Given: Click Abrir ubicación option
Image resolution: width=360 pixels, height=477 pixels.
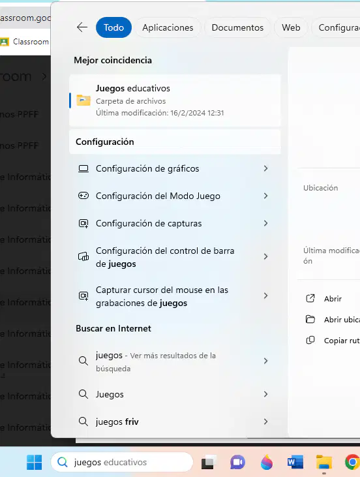Looking at the screenshot, I should tap(342, 320).
